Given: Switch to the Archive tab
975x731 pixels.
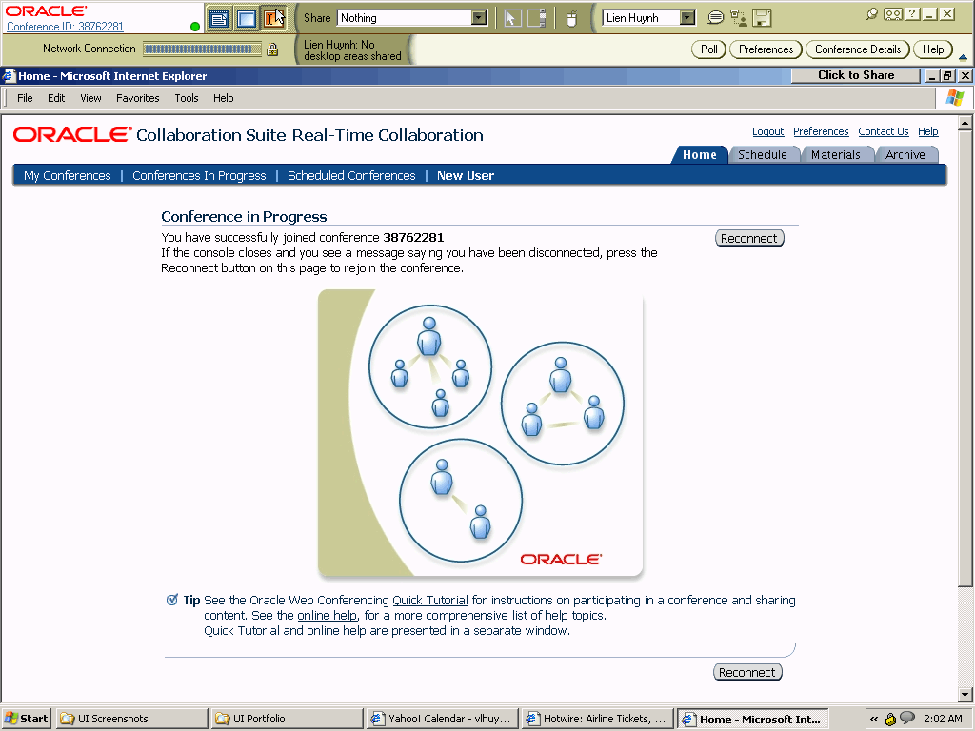Looking at the screenshot, I should pyautogui.click(x=905, y=155).
